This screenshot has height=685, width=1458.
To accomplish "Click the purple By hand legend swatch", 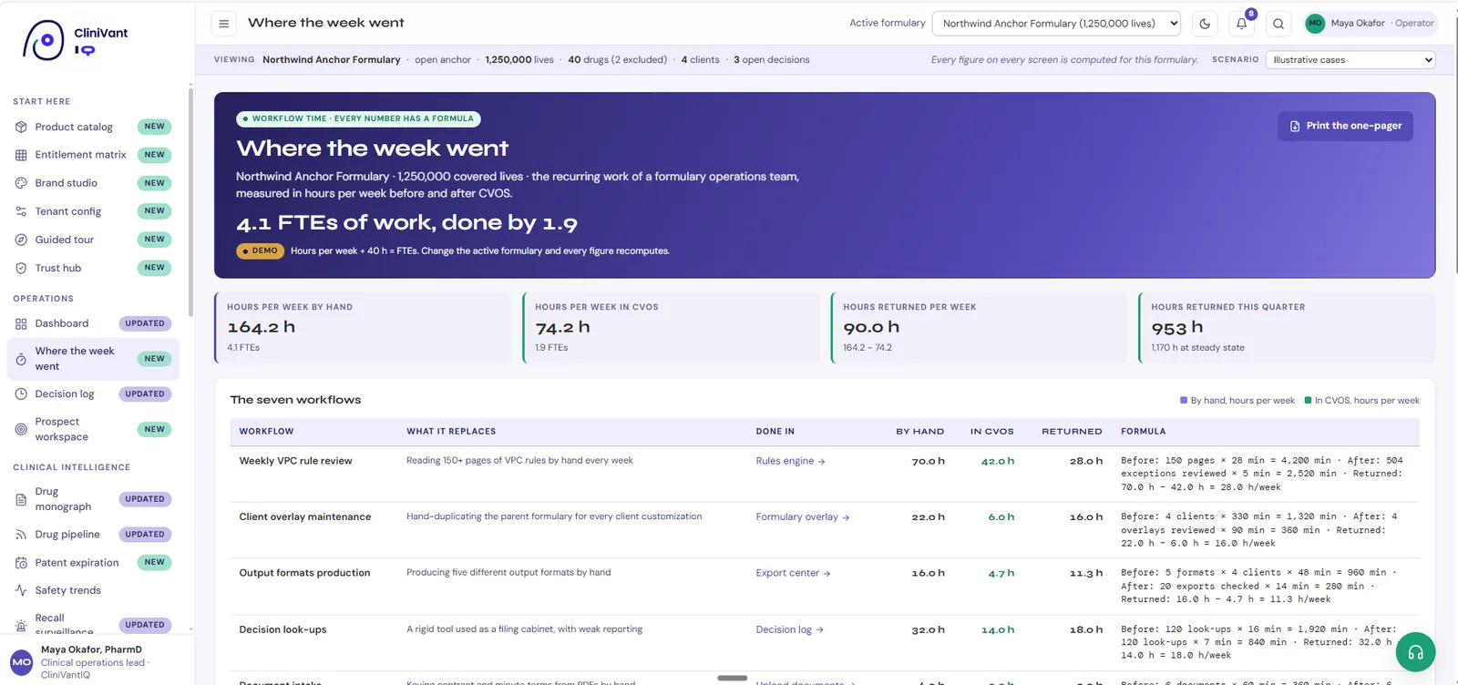I will [x=1184, y=401].
